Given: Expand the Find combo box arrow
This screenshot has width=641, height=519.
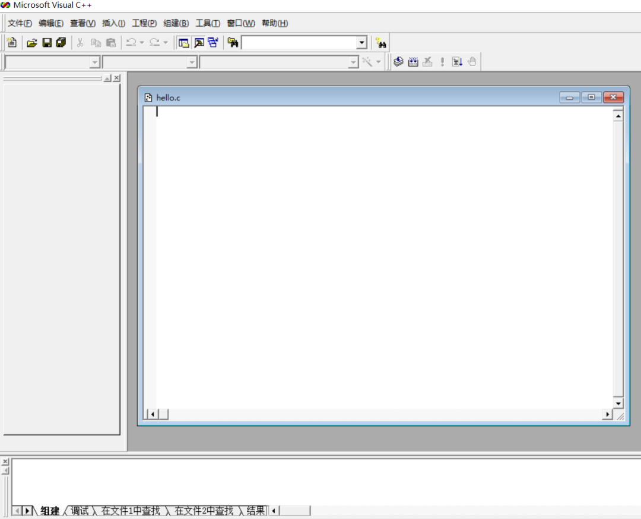Looking at the screenshot, I should click(x=361, y=43).
